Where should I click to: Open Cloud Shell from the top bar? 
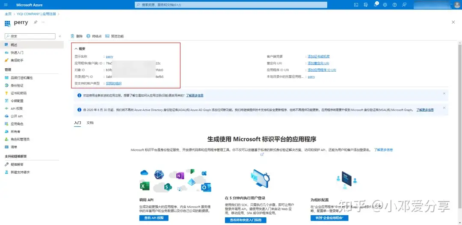point(356,5)
